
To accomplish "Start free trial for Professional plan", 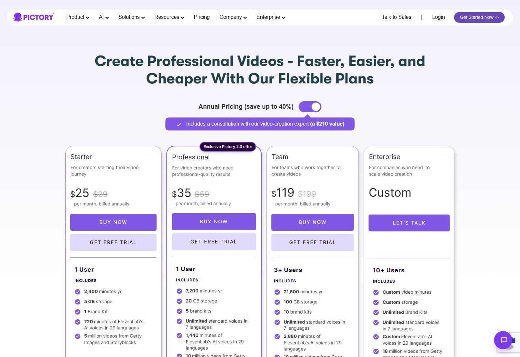I will (x=214, y=242).
